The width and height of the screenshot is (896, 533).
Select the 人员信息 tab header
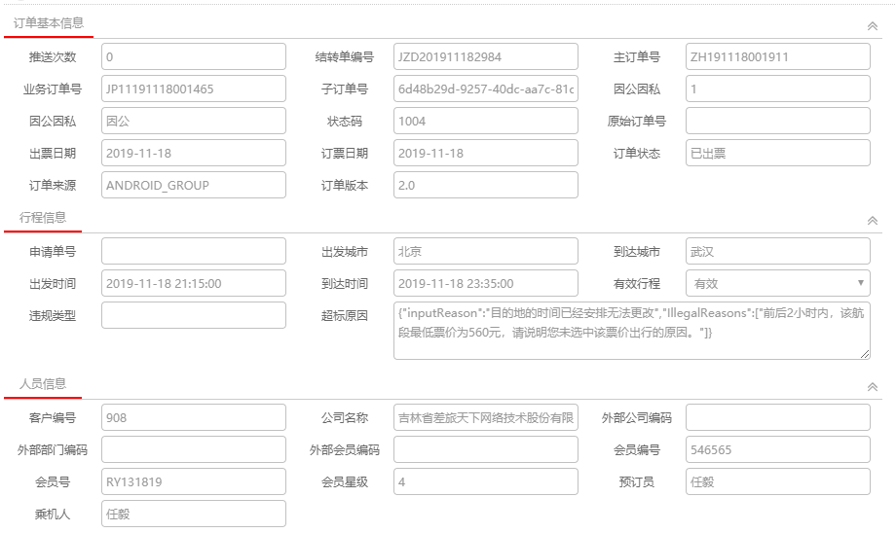point(43,384)
